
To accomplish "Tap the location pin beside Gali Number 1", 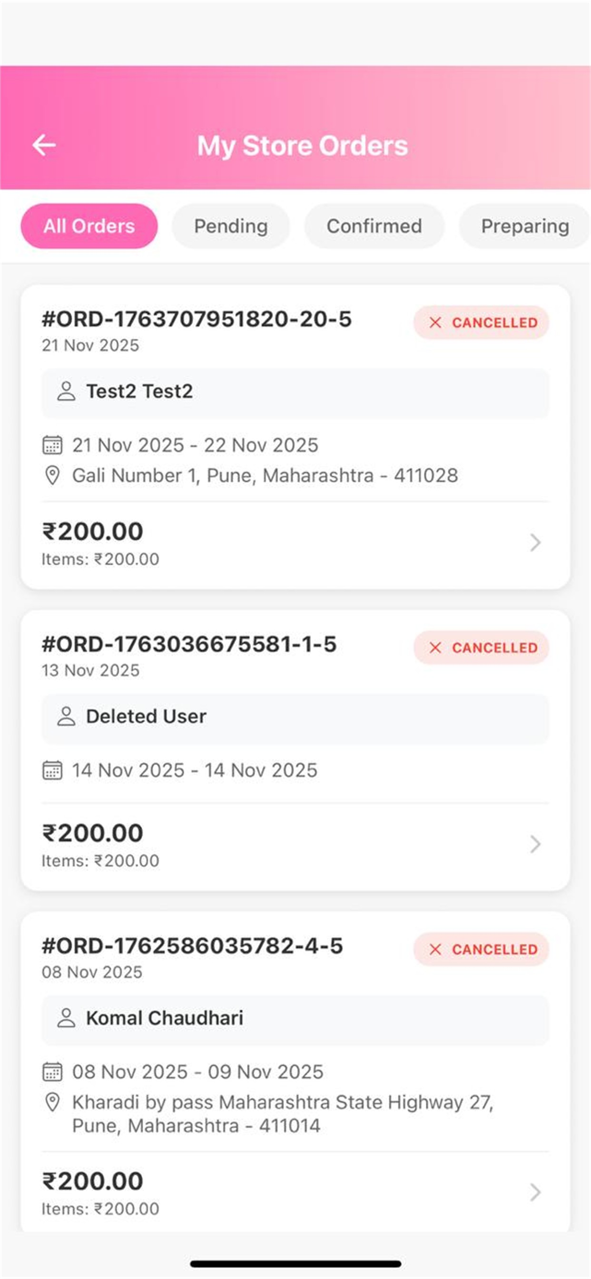I will (52, 475).
